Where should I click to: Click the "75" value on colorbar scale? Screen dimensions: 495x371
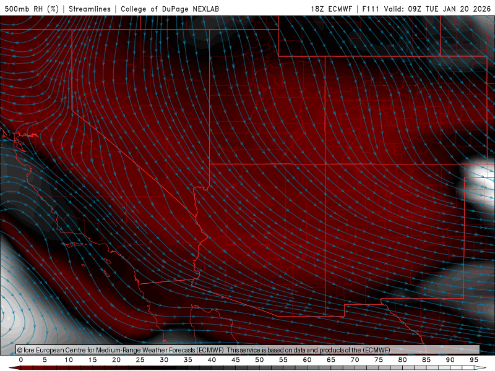point(379,360)
